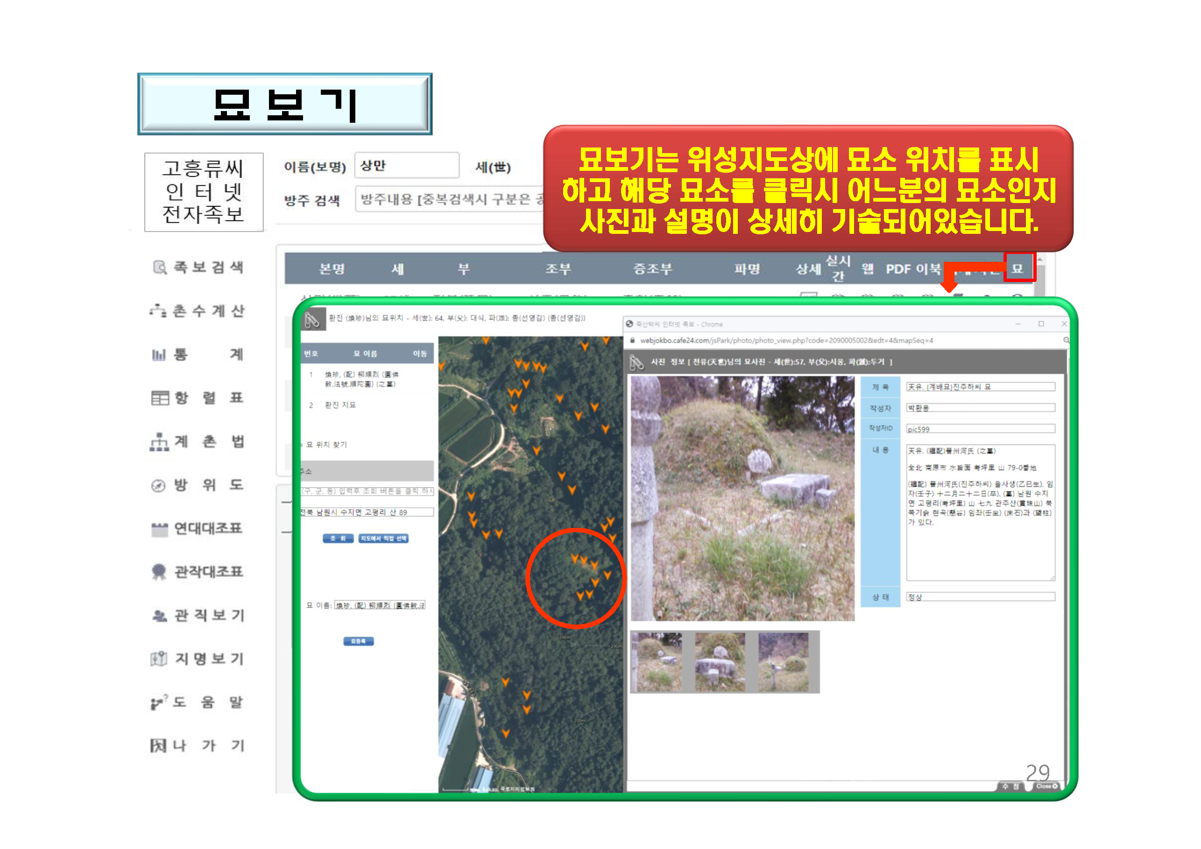The height and width of the screenshot is (849, 1201).
Task: Click the 묘 column header in table
Action: click(1017, 269)
